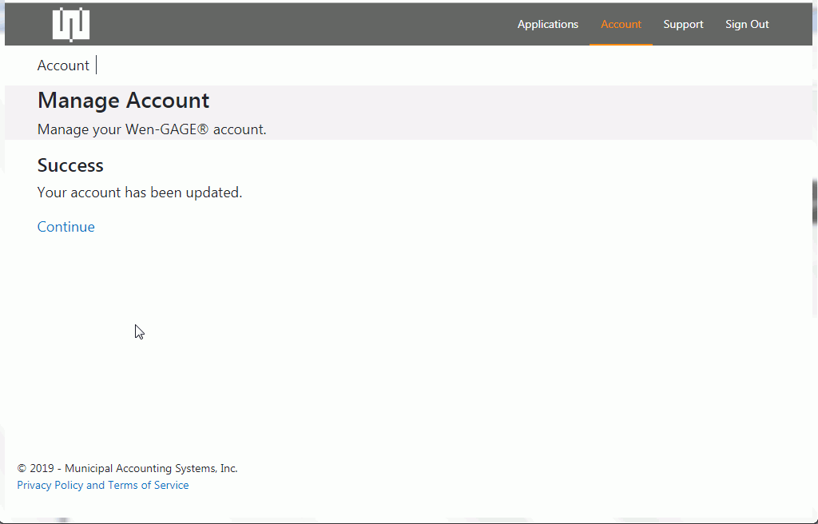Click the Manage Account heading
This screenshot has width=818, height=524.
click(x=123, y=101)
